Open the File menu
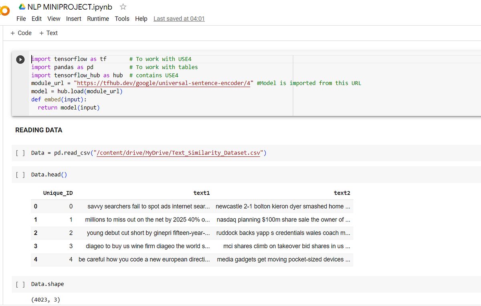Screen dimensions: 481x306 tap(21, 18)
